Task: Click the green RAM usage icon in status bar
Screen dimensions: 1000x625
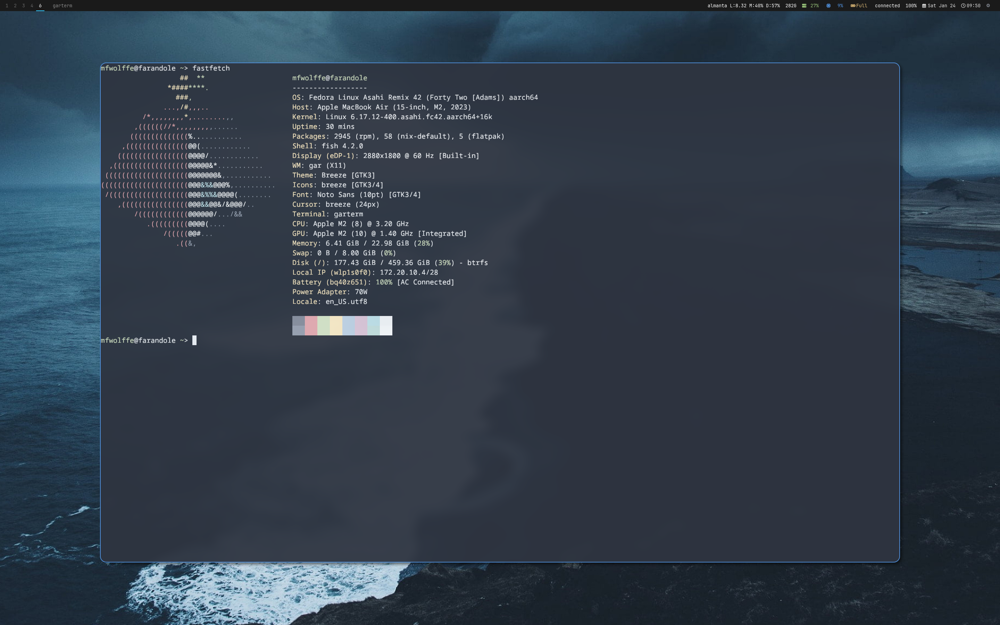Action: pos(804,6)
